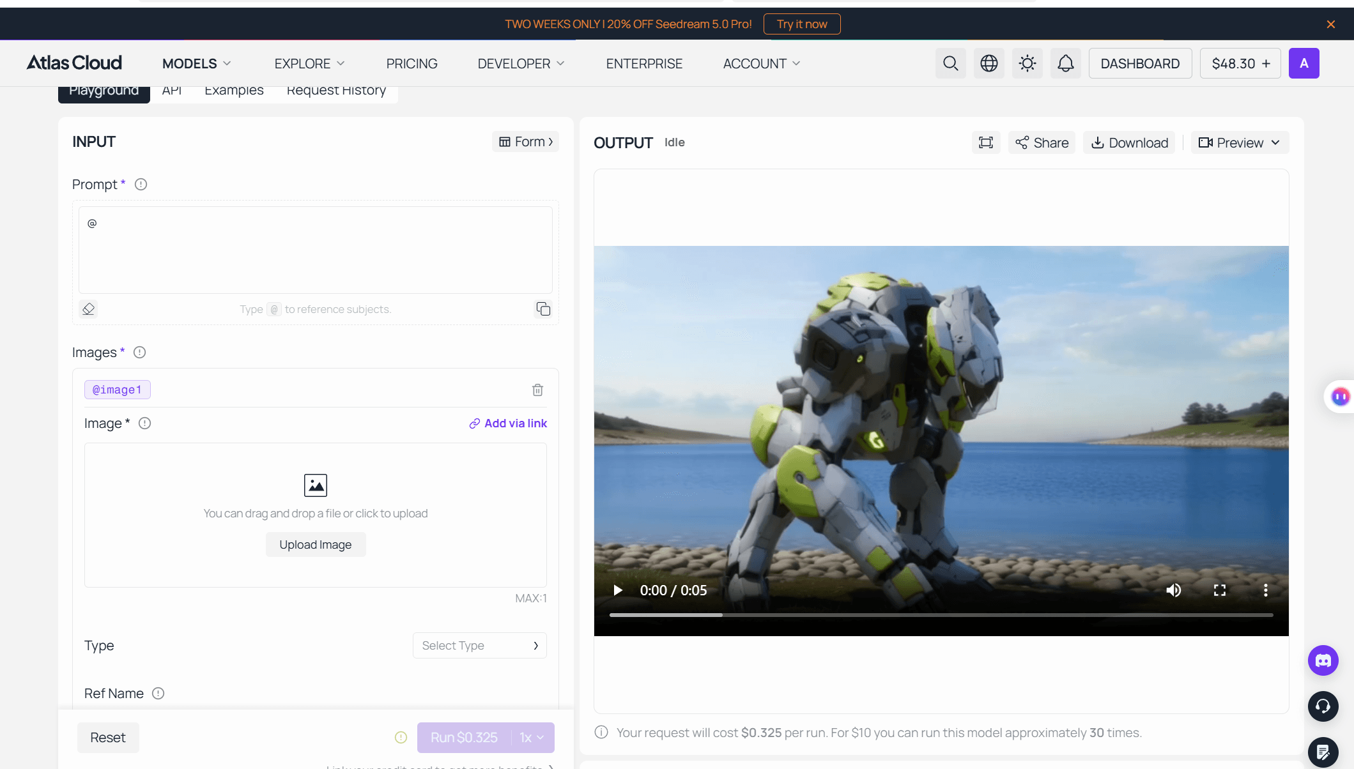
Task: Mute the video volume
Action: pyautogui.click(x=1173, y=590)
